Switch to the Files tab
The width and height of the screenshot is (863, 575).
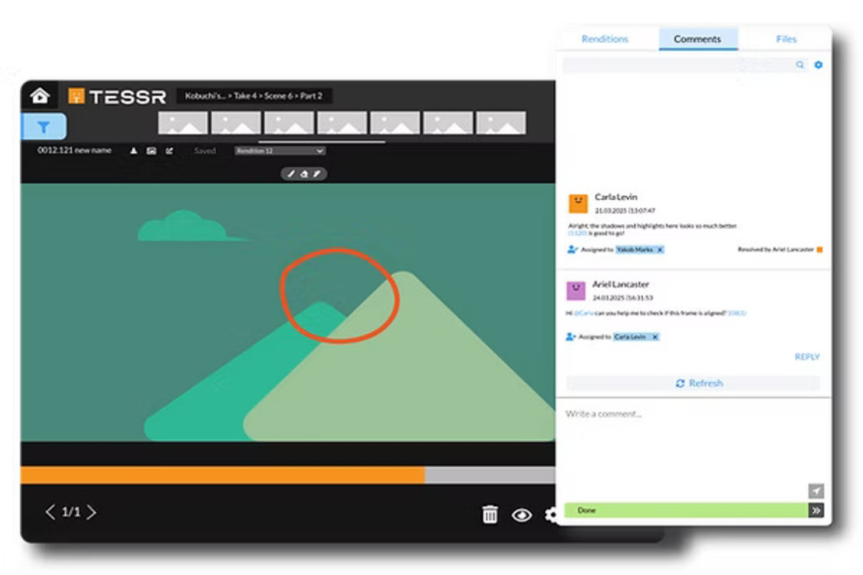(785, 39)
